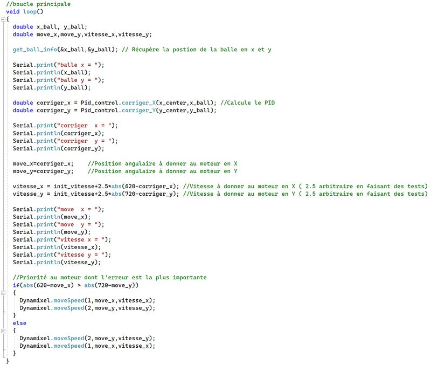Screen dimensions: 431x365
Task: Click the "//Calcule le PID" comment
Action: (247, 102)
